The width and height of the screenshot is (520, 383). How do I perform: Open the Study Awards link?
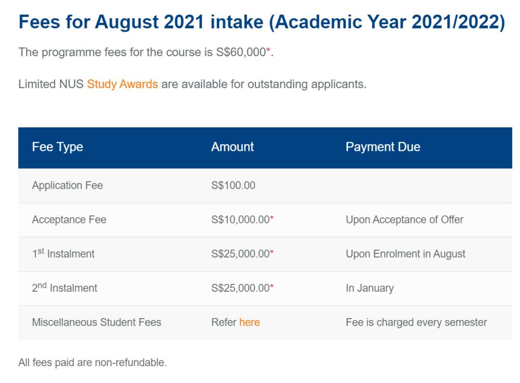point(122,84)
